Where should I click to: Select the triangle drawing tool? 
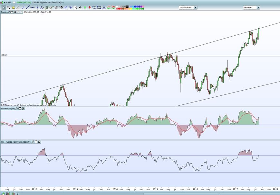pos(104,7)
